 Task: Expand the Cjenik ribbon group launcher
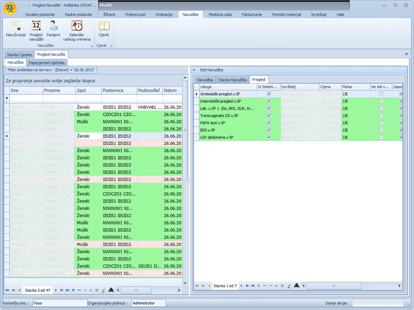[x=111, y=46]
